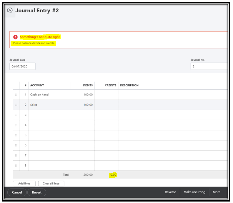Click the DEBITS column header

point(88,85)
